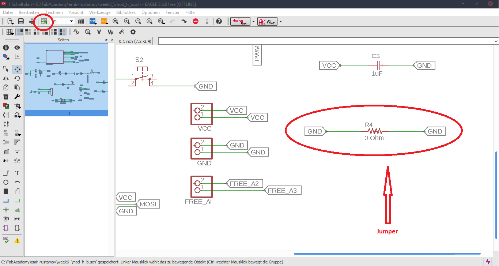This screenshot has height=266, width=499.
Task: Redo the last action
Action: point(184,21)
